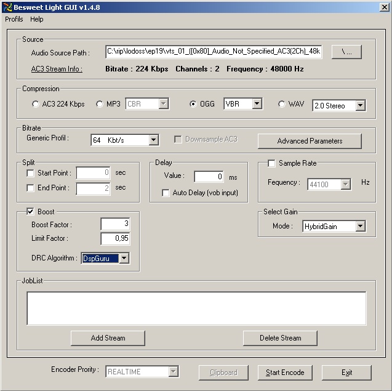This screenshot has width=392, height=391.
Task: Open the 2.0 Stereo channel dropdown
Action: [339, 105]
